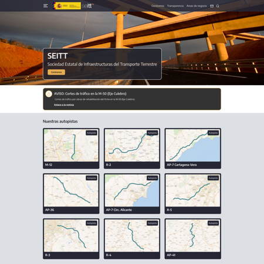This screenshot has width=264, height=264.
Task: Open the R-4 autopista map card
Action: pos(132,239)
